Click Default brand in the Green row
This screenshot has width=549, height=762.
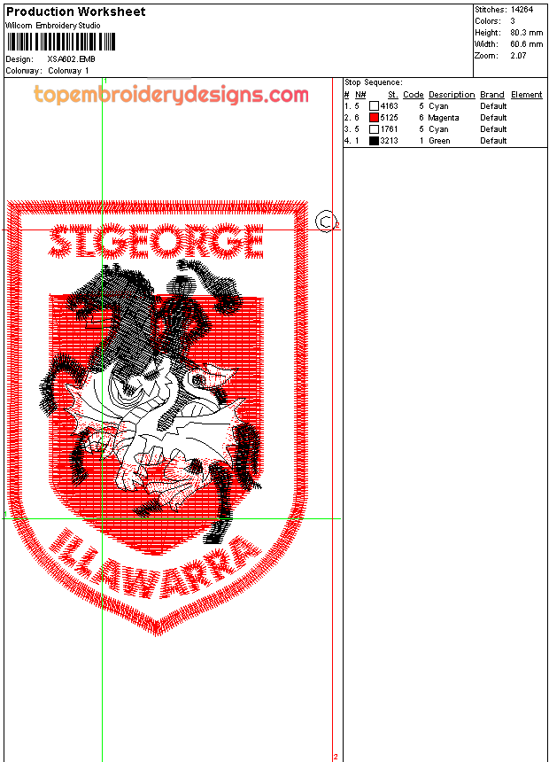click(493, 141)
